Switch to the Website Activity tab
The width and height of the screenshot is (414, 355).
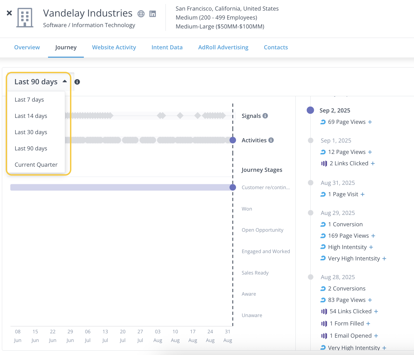pyautogui.click(x=114, y=47)
